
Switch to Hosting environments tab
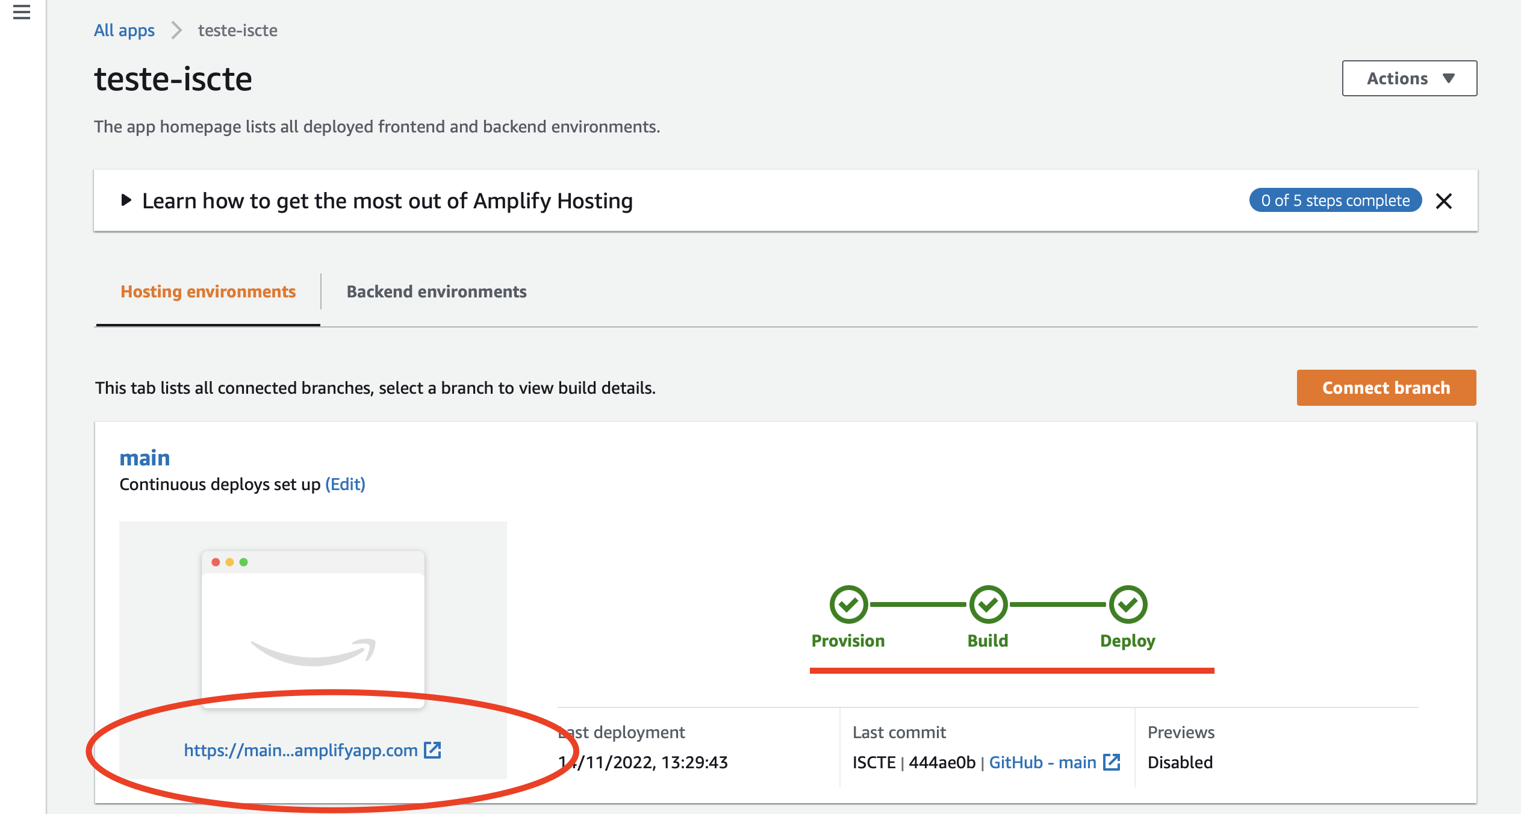pyautogui.click(x=208, y=292)
